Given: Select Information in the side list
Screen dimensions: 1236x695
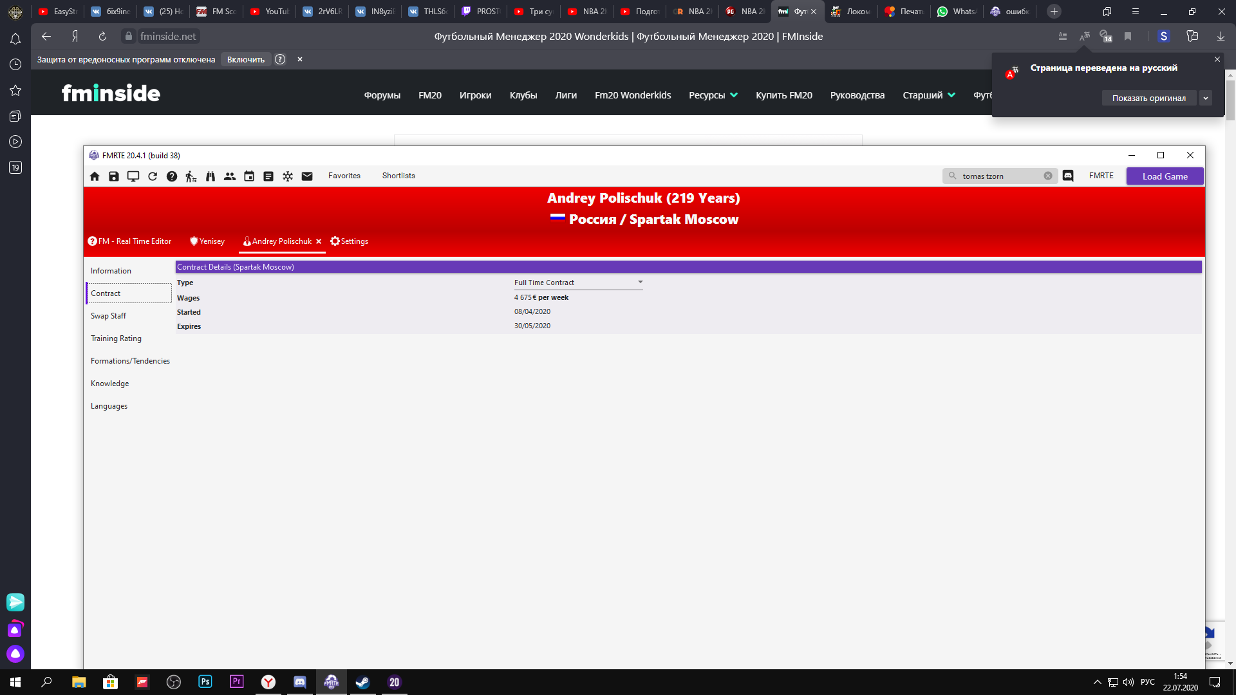Looking at the screenshot, I should click(111, 271).
